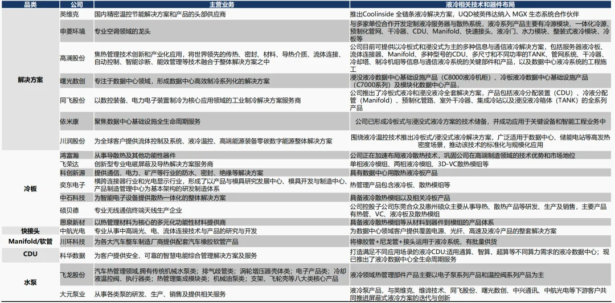Click the cell 聚焦数据中心基础设施全生命周期服务
The height and width of the screenshot is (303, 615).
[x=221, y=122]
